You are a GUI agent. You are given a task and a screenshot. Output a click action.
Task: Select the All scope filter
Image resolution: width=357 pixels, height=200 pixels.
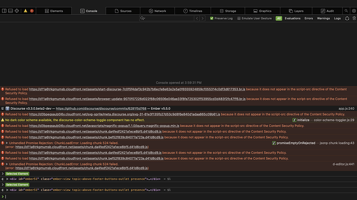tap(279, 19)
